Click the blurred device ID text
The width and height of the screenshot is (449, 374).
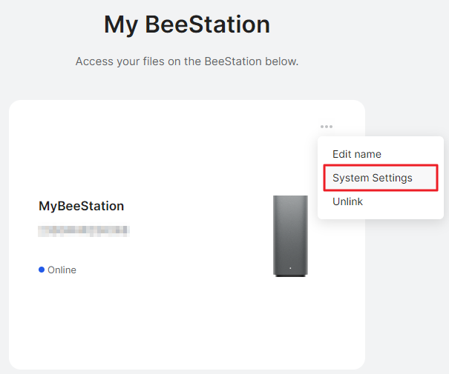[84, 231]
